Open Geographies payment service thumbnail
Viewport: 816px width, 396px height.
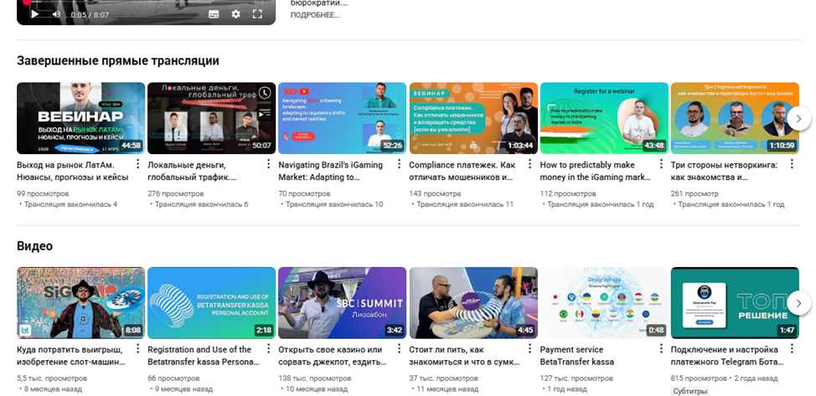click(604, 303)
